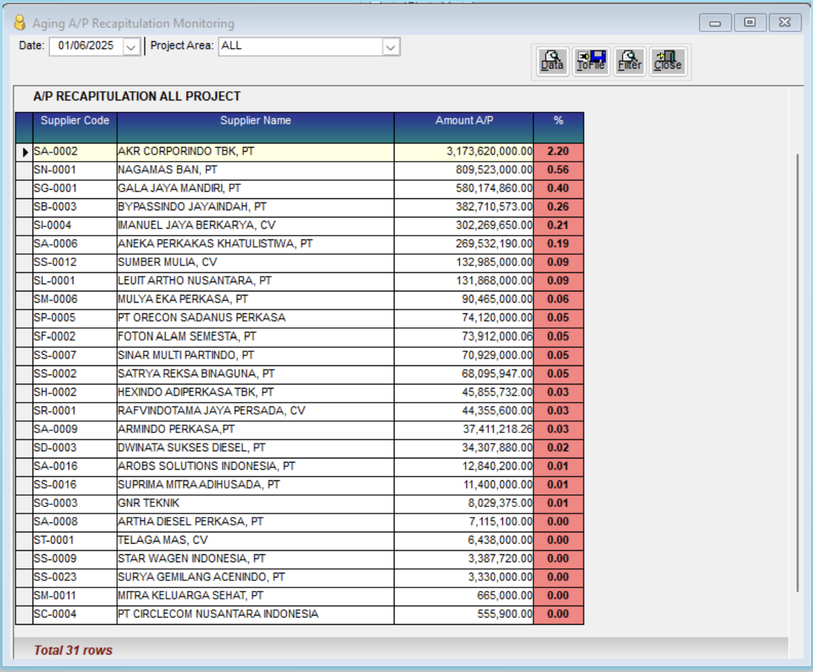Click amount 302,269,650.00
Screen dimensions: 813x672
[x=464, y=226]
